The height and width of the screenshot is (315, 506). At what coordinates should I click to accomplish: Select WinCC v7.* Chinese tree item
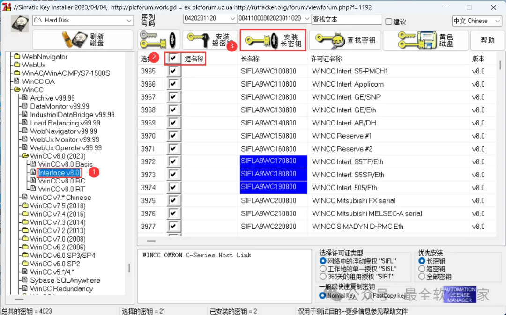[x=60, y=198]
